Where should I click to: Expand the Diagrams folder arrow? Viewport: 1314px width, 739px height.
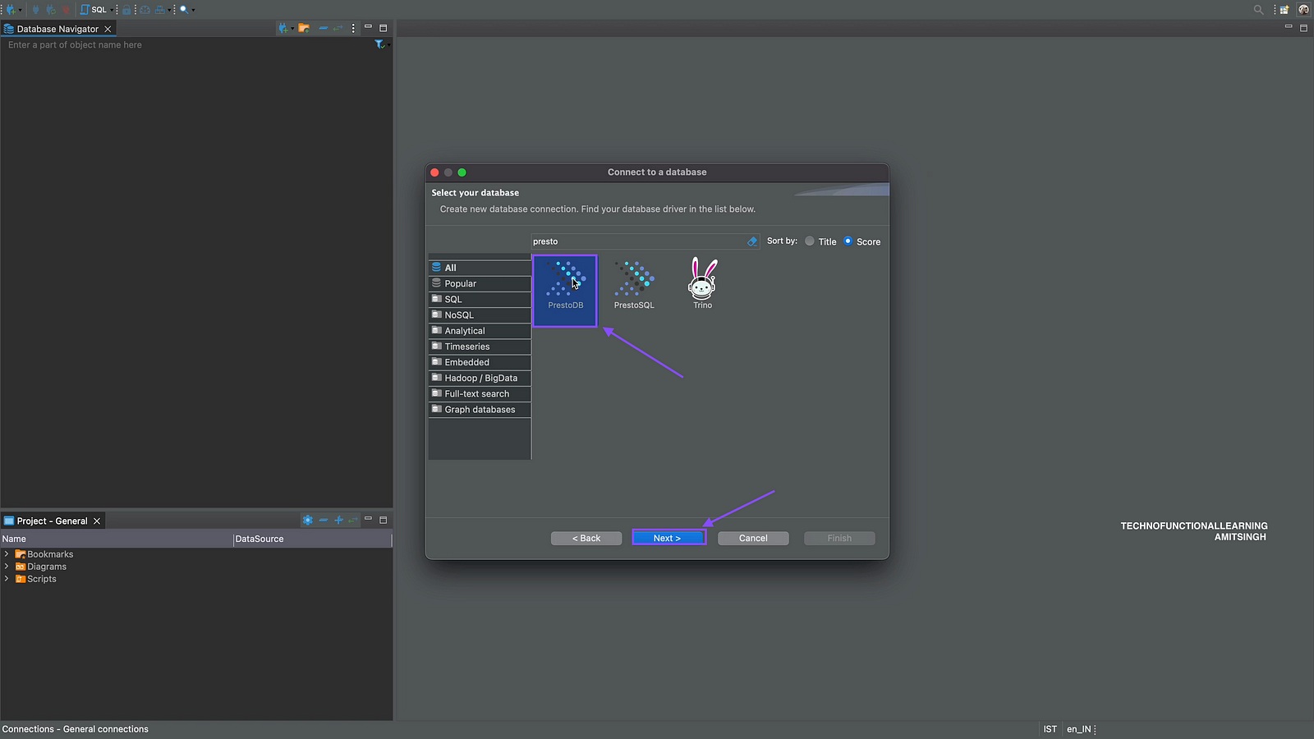(x=7, y=567)
